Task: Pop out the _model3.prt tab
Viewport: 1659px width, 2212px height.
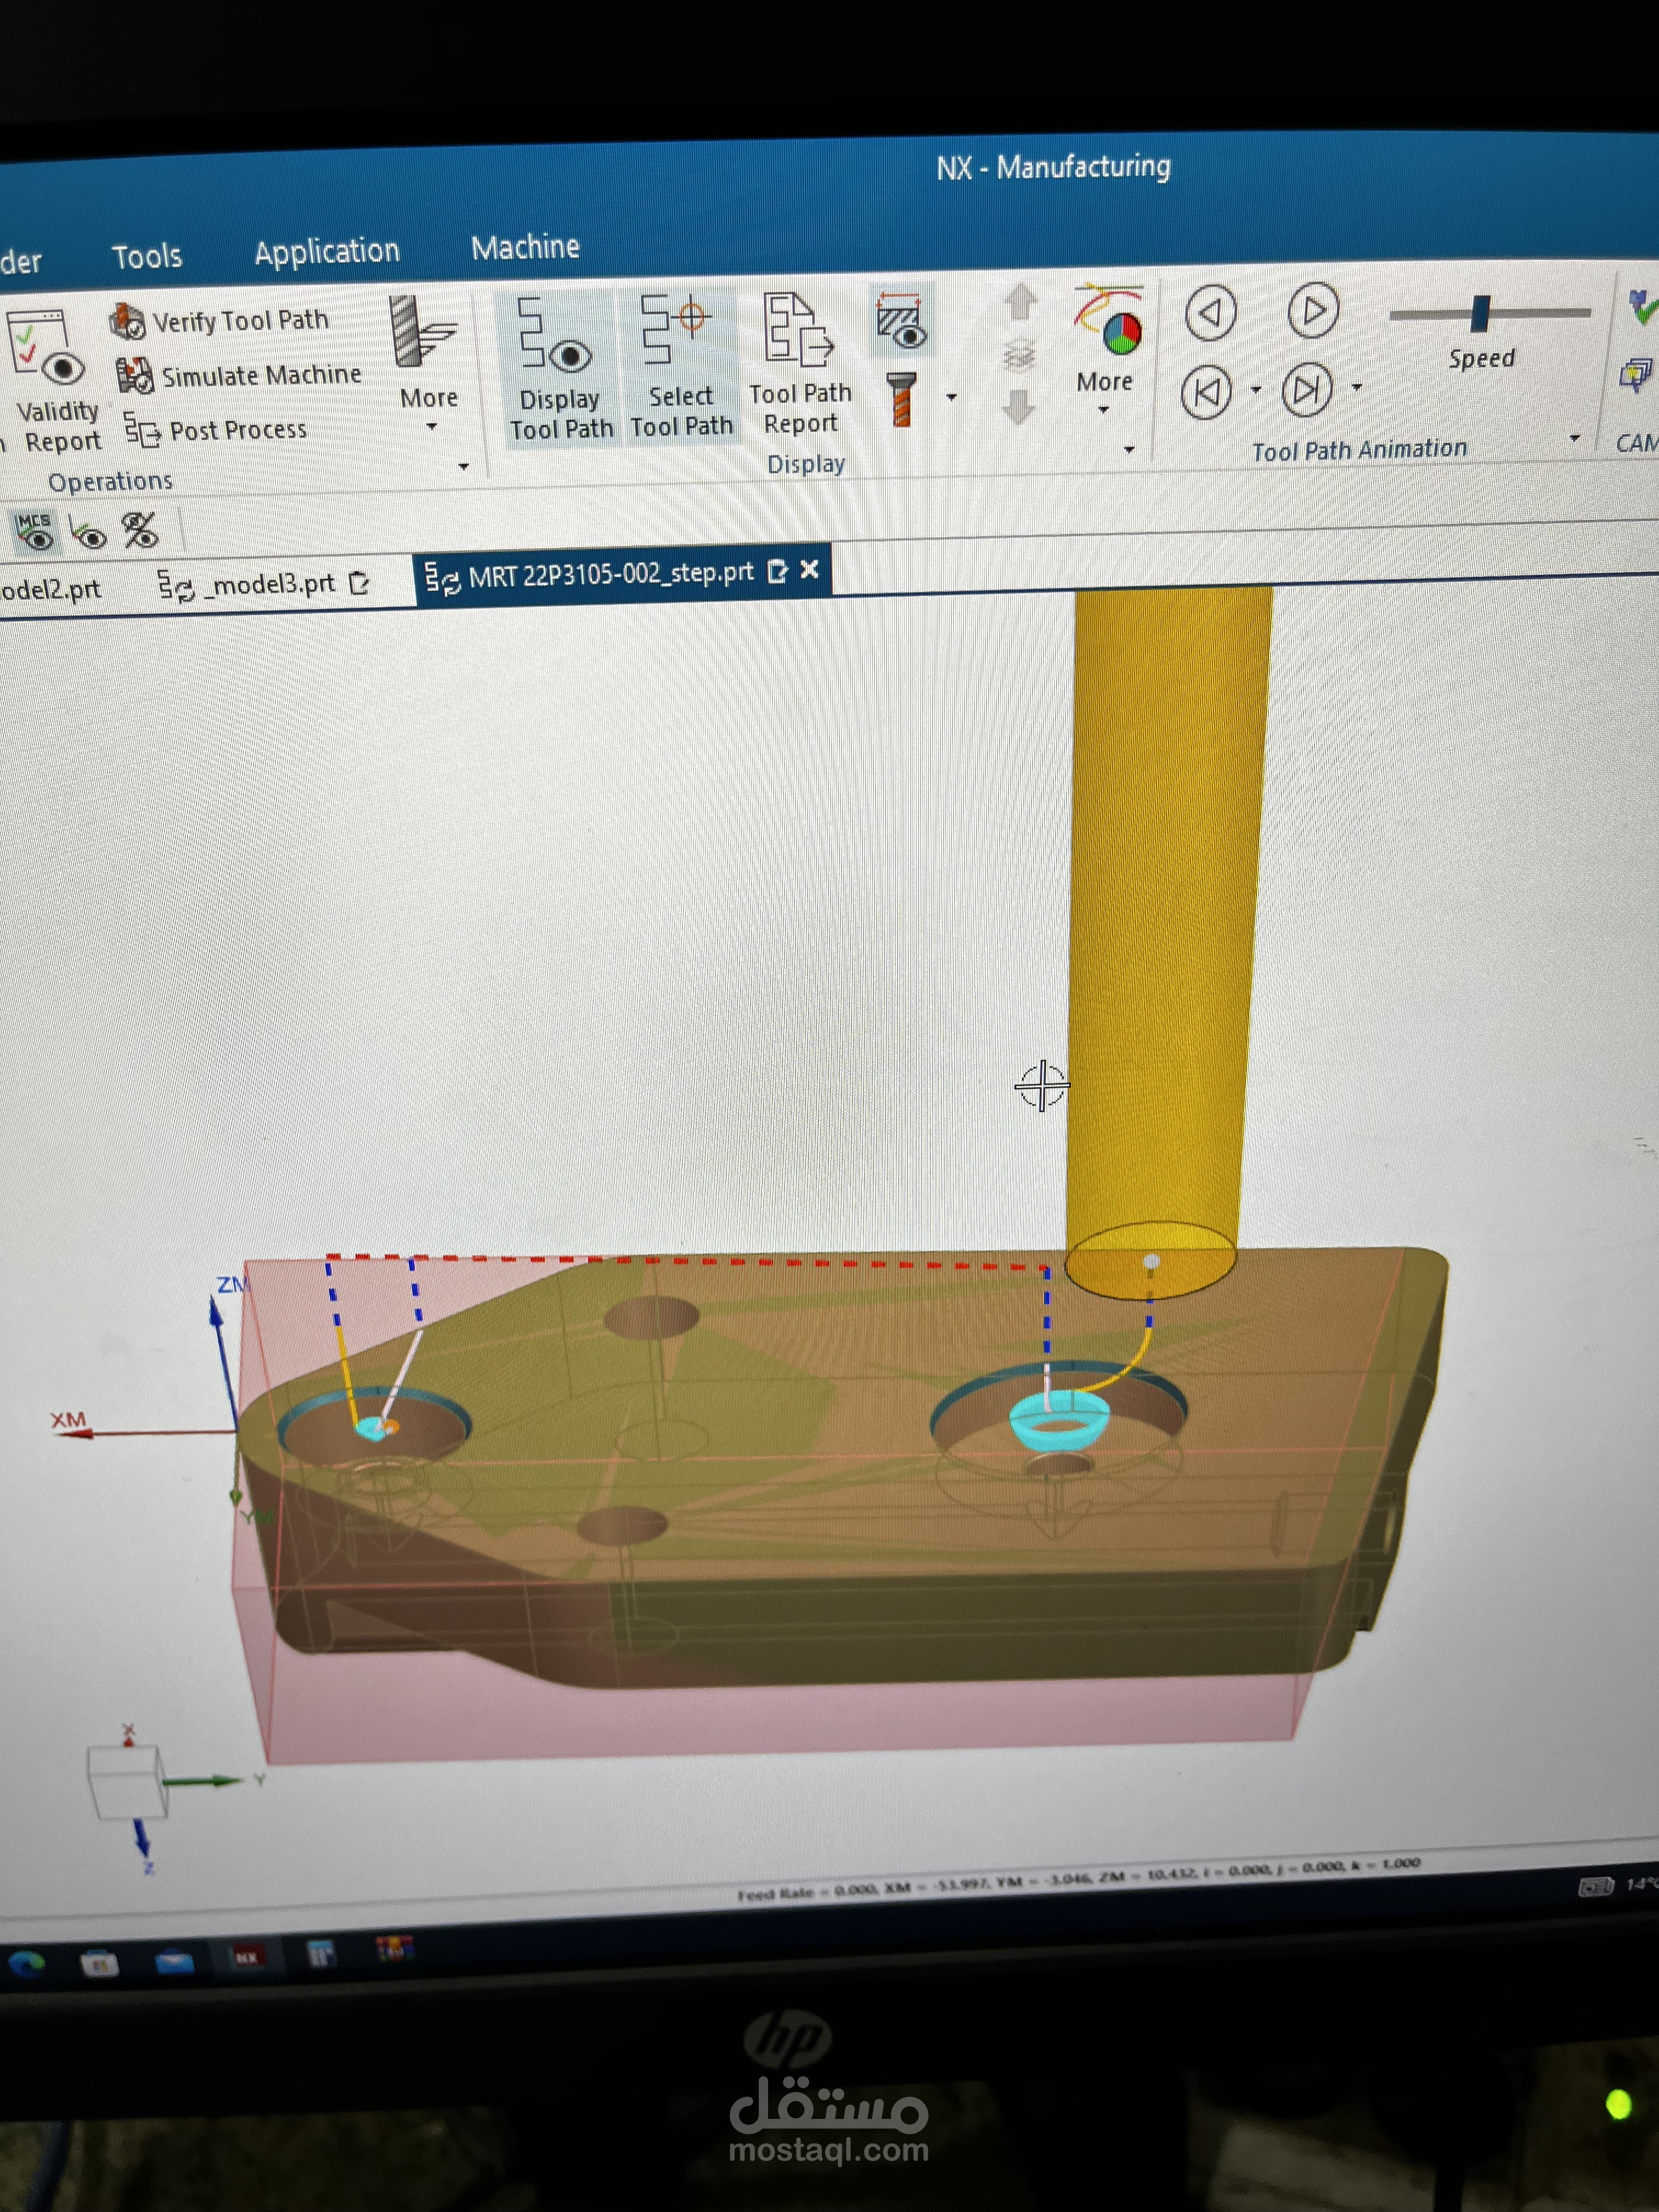Action: point(360,583)
